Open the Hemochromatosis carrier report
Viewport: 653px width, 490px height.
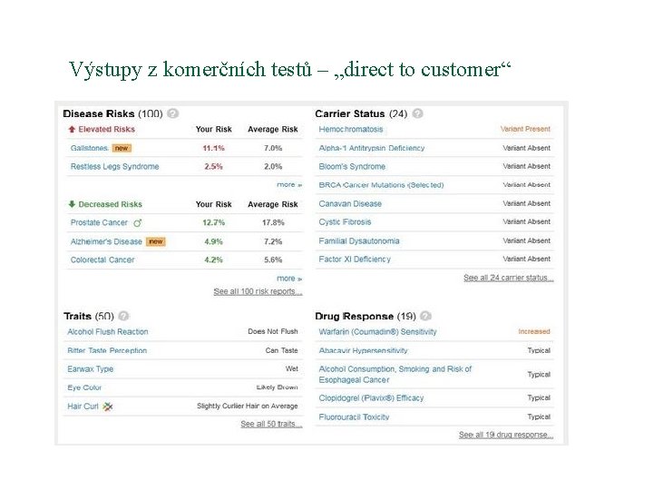pos(351,129)
